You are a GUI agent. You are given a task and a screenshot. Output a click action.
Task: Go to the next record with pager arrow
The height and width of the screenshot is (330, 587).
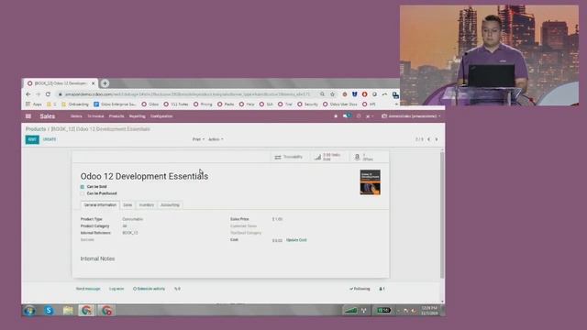437,139
